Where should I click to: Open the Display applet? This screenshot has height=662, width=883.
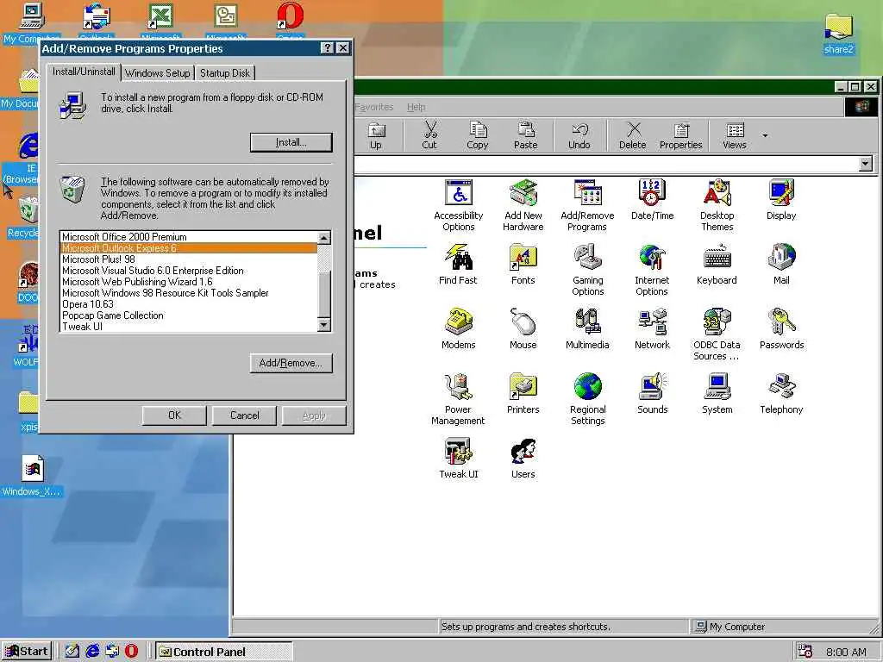[x=781, y=200]
